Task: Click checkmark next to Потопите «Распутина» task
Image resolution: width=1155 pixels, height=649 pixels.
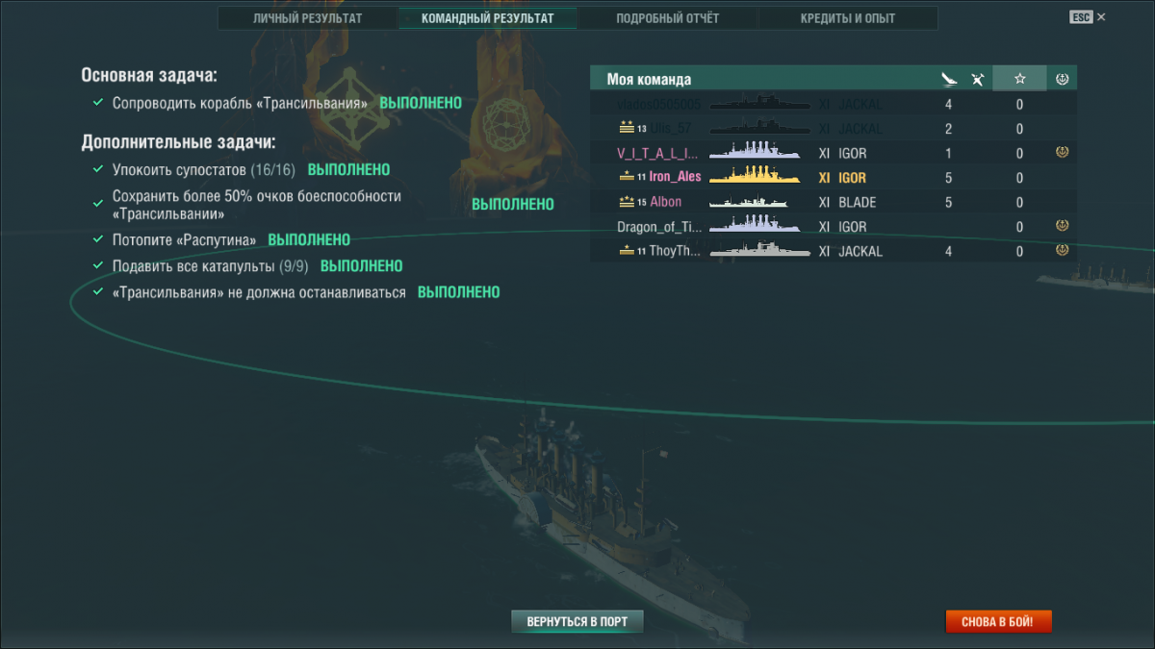Action: pyautogui.click(x=97, y=238)
